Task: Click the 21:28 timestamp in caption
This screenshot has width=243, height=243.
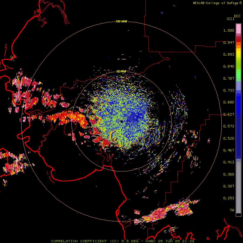Action: [188, 241]
